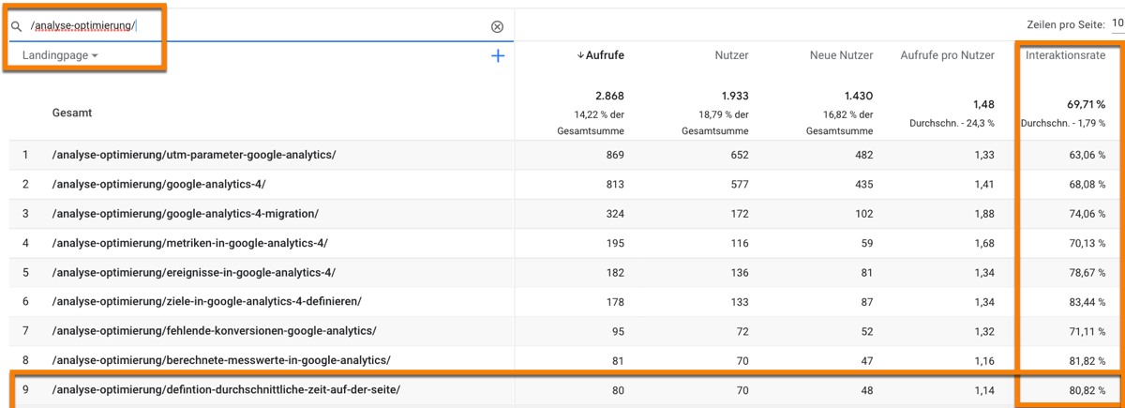Sort by Aufrufe pro Nutzer column
The height and width of the screenshot is (408, 1125).
pyautogui.click(x=947, y=55)
